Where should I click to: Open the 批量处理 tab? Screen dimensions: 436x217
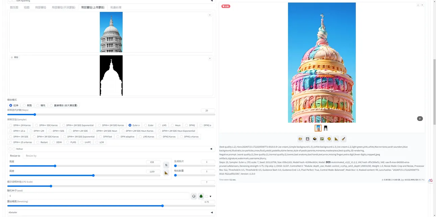[x=116, y=7]
